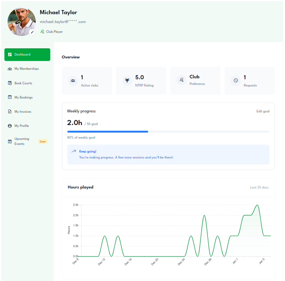Click the Book Courts calendar icon
The image size is (285, 281).
[x=10, y=83]
